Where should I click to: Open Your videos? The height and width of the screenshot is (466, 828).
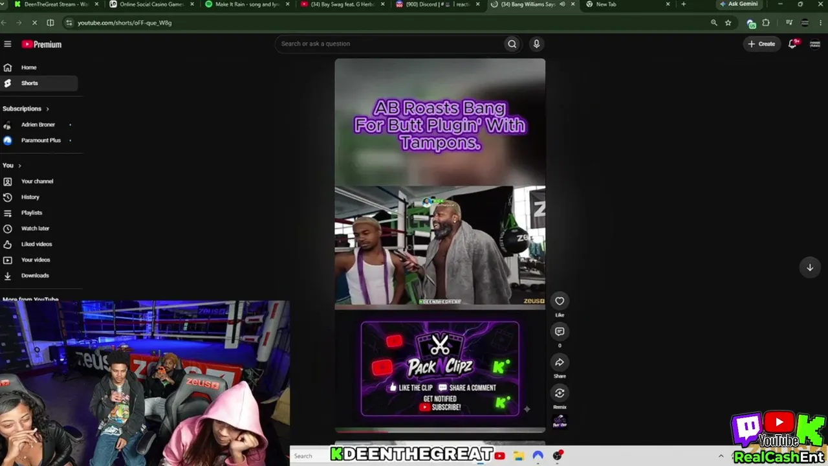pos(39,260)
